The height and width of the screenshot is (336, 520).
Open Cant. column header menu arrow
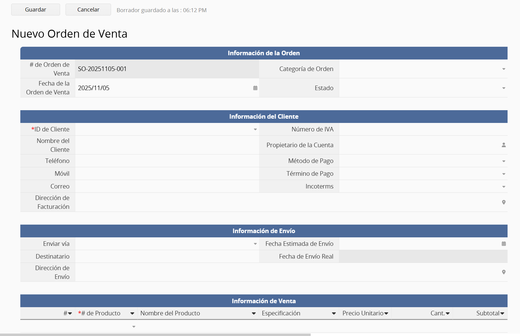pyautogui.click(x=447, y=314)
